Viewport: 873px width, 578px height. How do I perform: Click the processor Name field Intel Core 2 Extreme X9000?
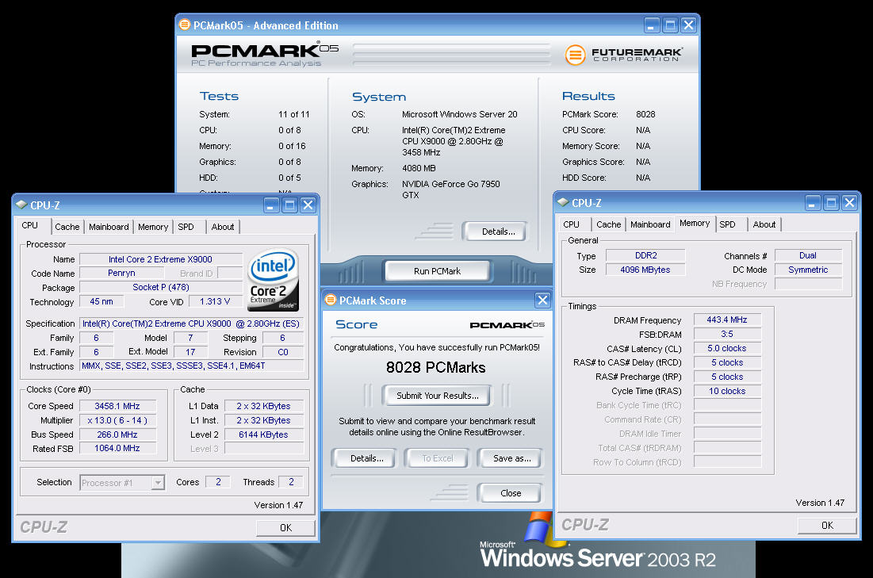[x=160, y=259]
